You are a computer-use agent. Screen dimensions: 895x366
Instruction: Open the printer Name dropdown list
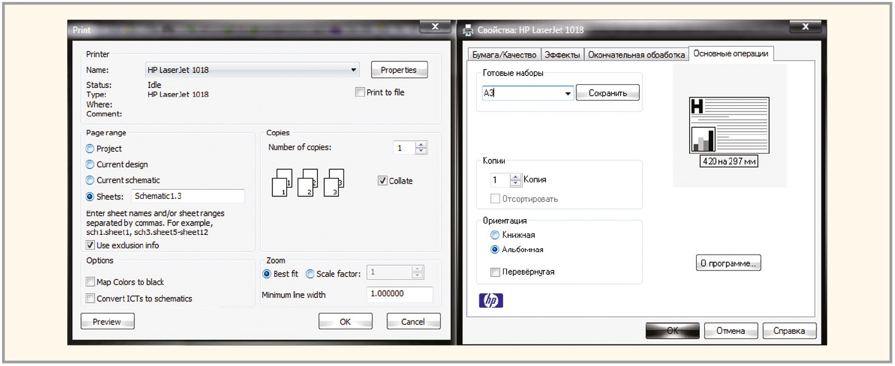(x=352, y=70)
